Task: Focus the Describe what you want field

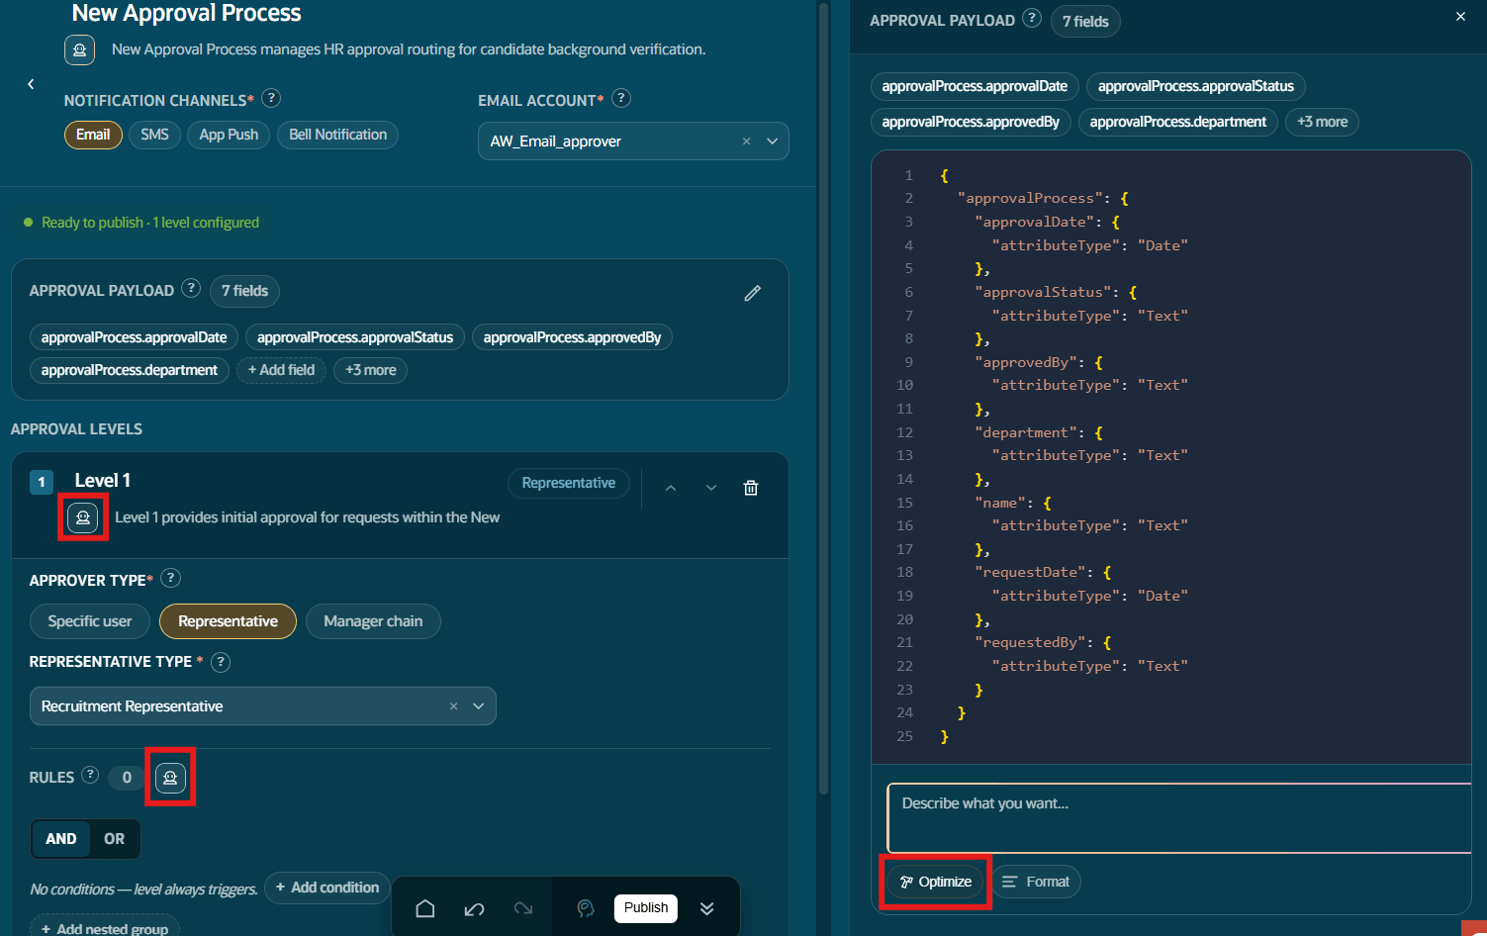Action: pos(1179,818)
